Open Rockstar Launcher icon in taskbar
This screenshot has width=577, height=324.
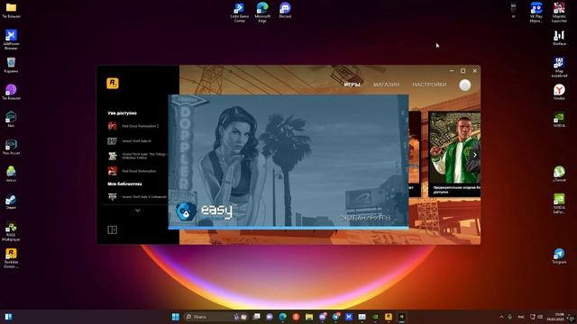tap(389, 317)
